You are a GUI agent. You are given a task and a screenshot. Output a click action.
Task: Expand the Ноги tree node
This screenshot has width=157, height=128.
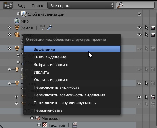click(x=16, y=97)
